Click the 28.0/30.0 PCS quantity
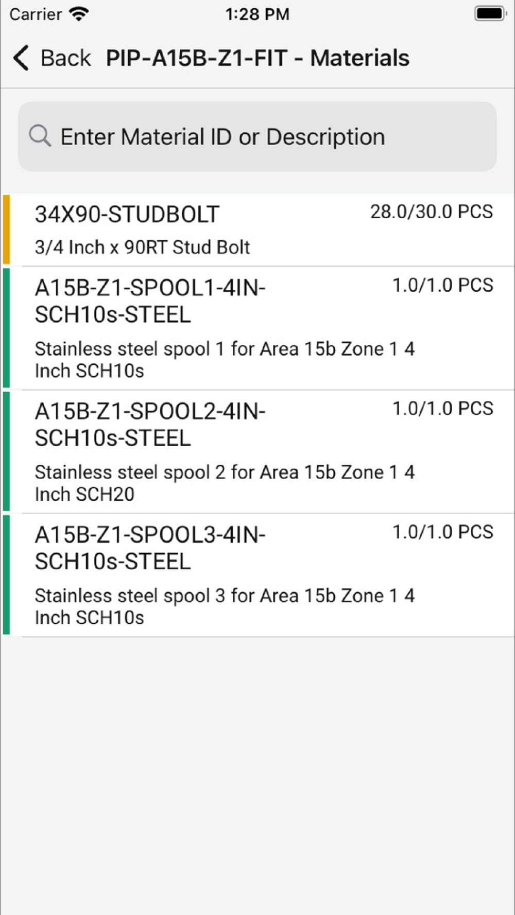This screenshot has height=915, width=515. [432, 212]
